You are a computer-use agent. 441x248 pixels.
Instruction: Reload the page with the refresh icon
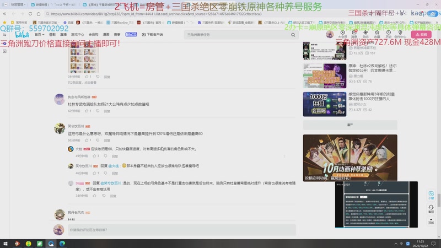point(30,14)
